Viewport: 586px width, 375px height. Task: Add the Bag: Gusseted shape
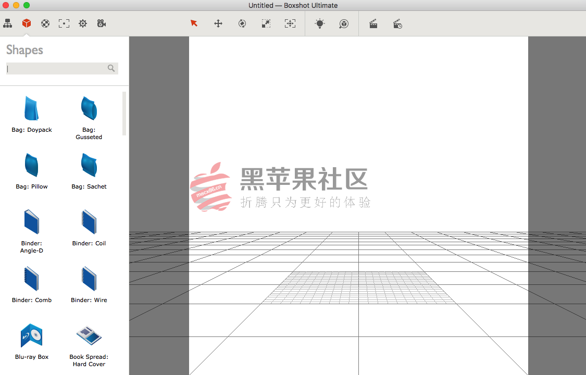(89, 118)
